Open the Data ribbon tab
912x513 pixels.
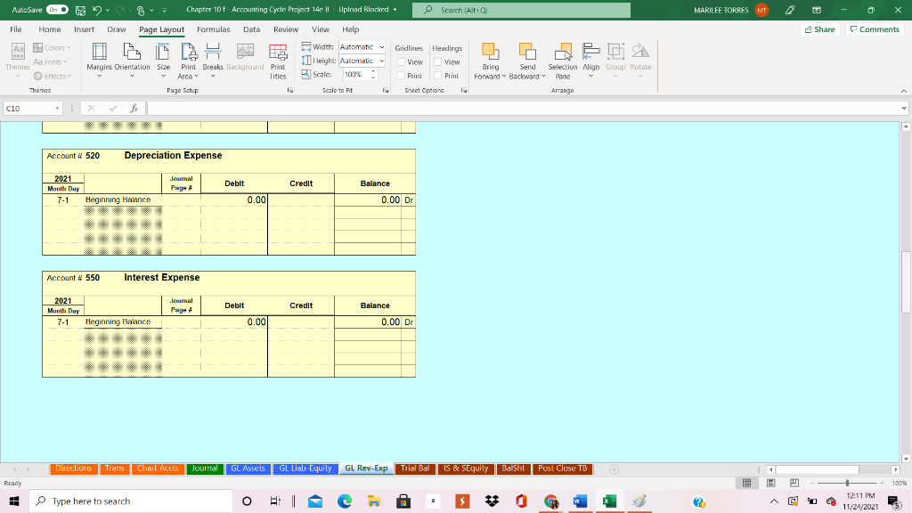coord(251,29)
